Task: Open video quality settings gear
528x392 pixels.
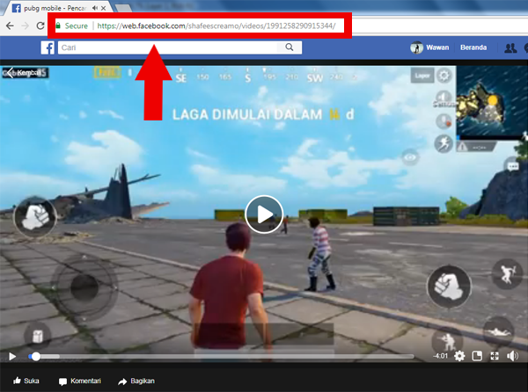Action: click(x=459, y=356)
